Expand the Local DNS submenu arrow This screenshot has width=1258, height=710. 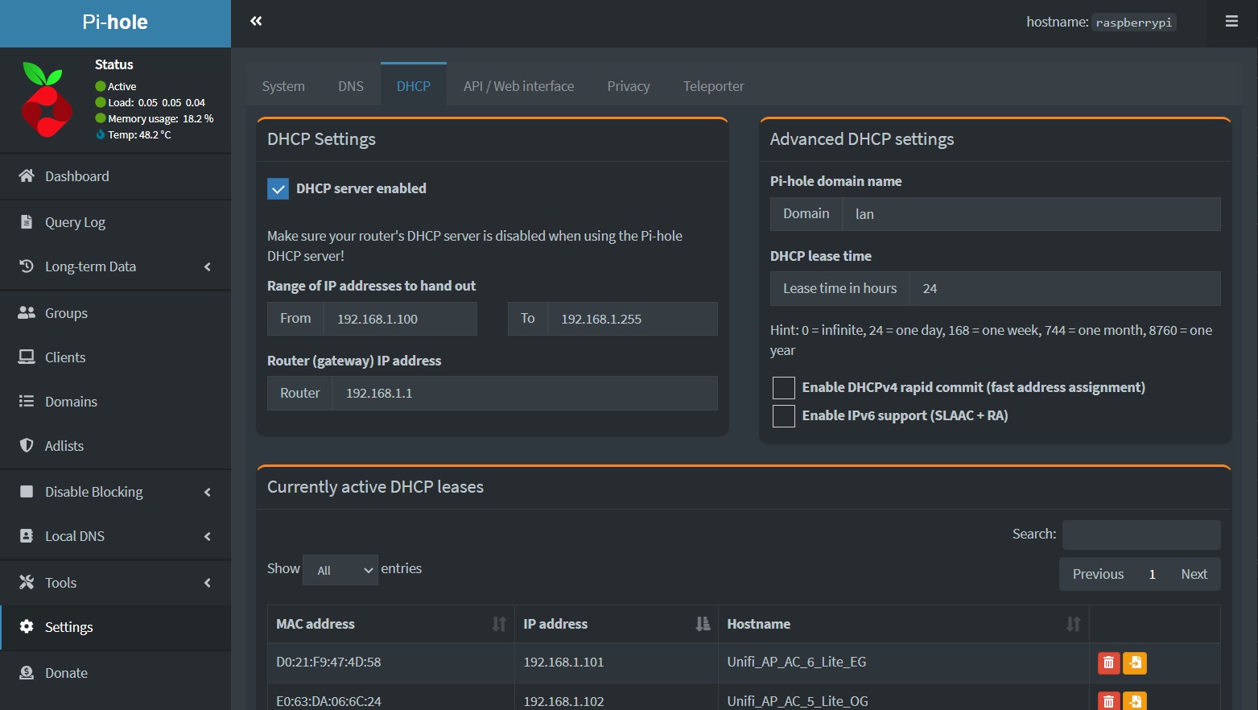(208, 536)
